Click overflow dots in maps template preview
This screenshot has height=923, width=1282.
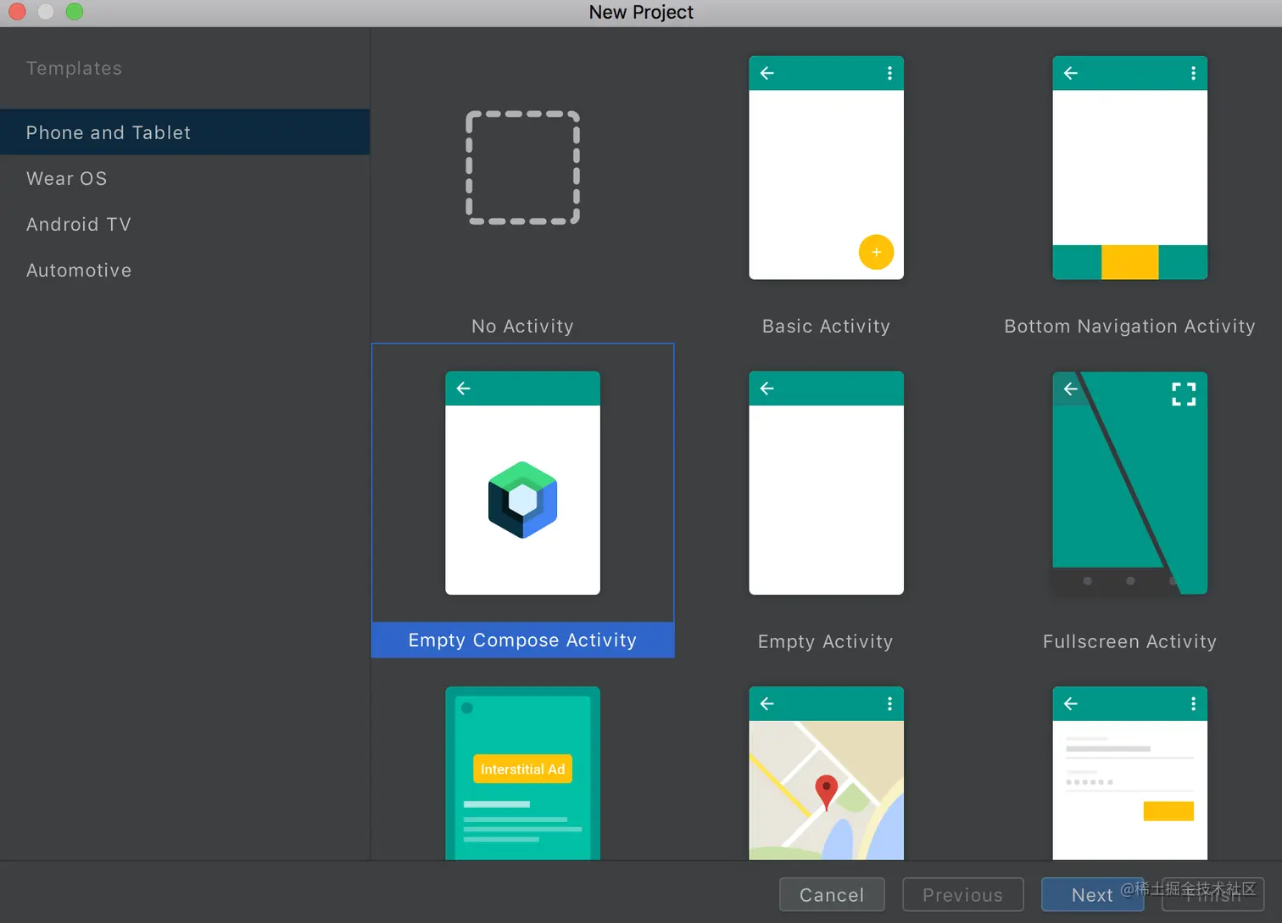tap(889, 703)
